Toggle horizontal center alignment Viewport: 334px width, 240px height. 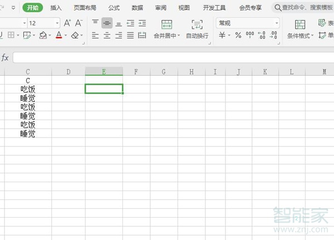[x=106, y=35]
